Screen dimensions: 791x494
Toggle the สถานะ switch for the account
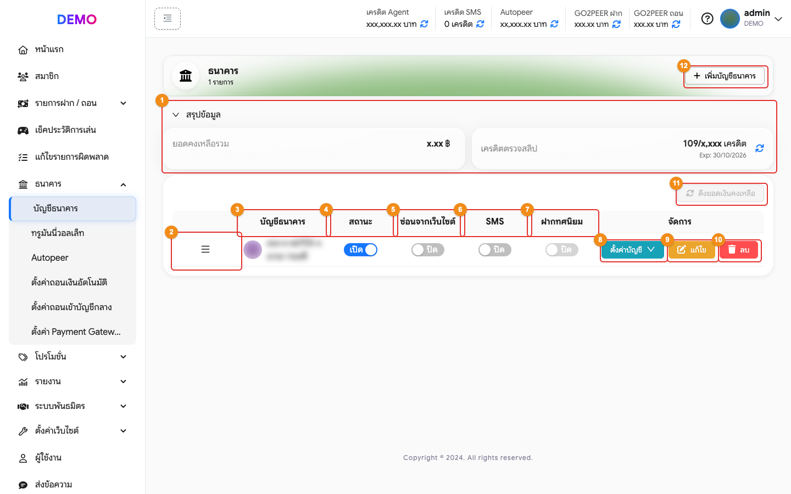point(360,250)
